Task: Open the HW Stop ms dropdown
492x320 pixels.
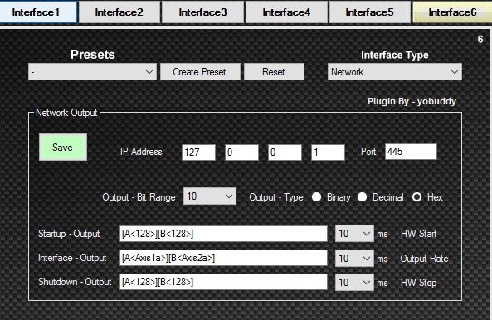Action: coord(354,283)
